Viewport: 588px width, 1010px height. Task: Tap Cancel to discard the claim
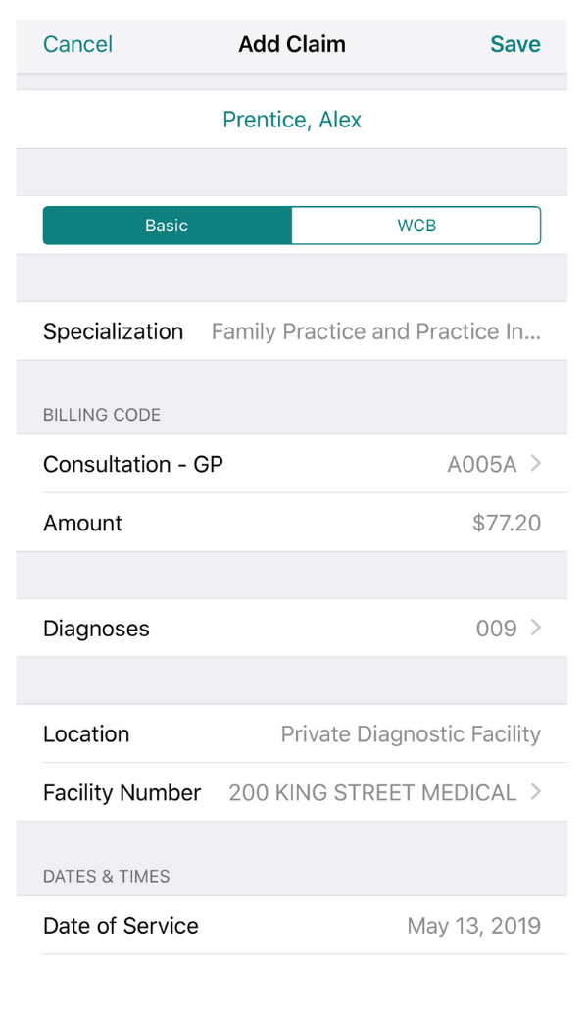pos(77,44)
